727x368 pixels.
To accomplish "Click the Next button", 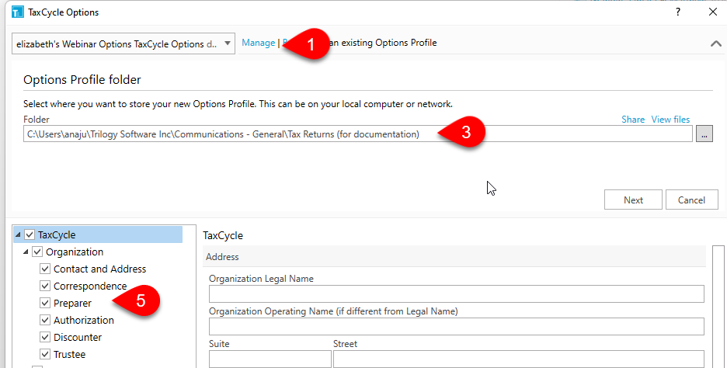I will 633,200.
